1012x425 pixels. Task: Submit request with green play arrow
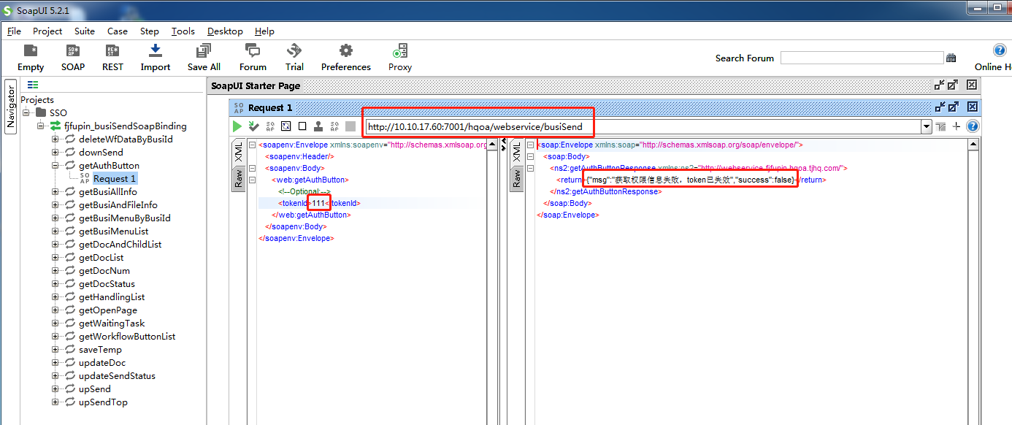pyautogui.click(x=237, y=126)
